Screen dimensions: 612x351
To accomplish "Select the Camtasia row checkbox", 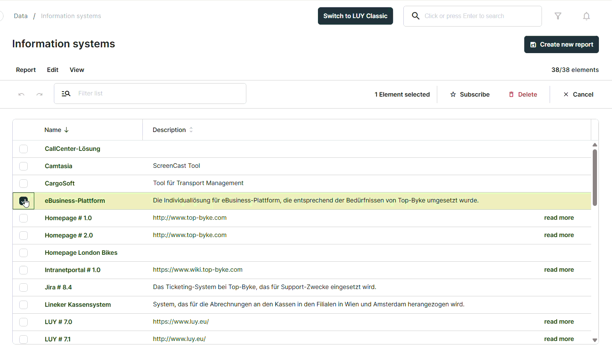I will point(23,166).
